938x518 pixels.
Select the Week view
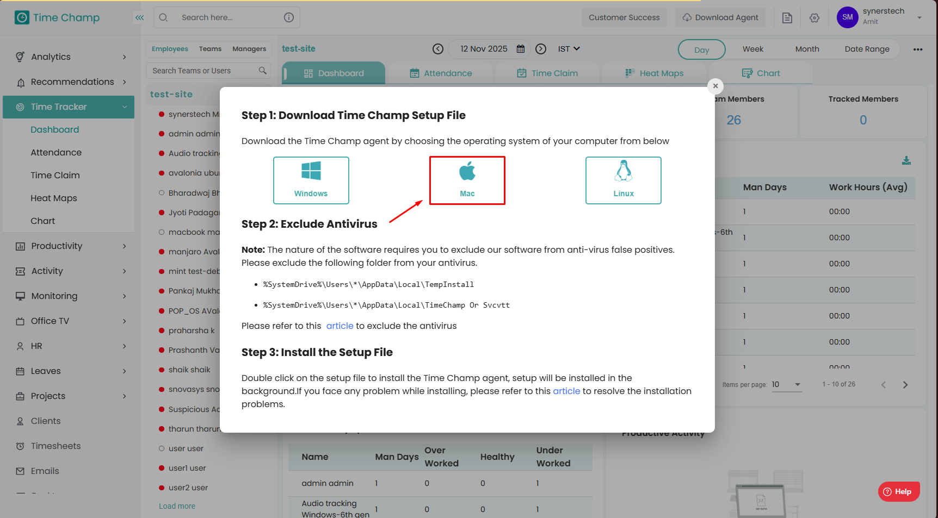pos(753,49)
